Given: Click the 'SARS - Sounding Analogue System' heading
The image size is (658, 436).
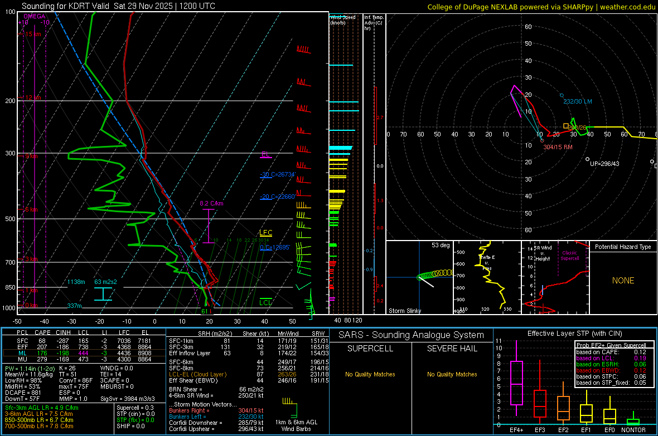Looking at the screenshot, I should tap(412, 335).
